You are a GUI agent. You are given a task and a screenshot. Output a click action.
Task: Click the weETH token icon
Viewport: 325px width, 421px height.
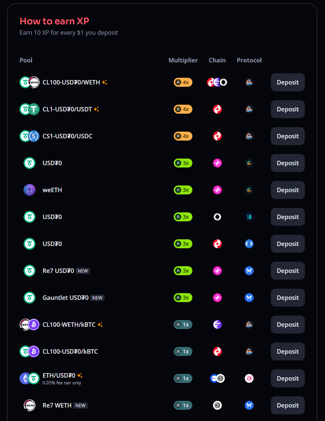30,190
